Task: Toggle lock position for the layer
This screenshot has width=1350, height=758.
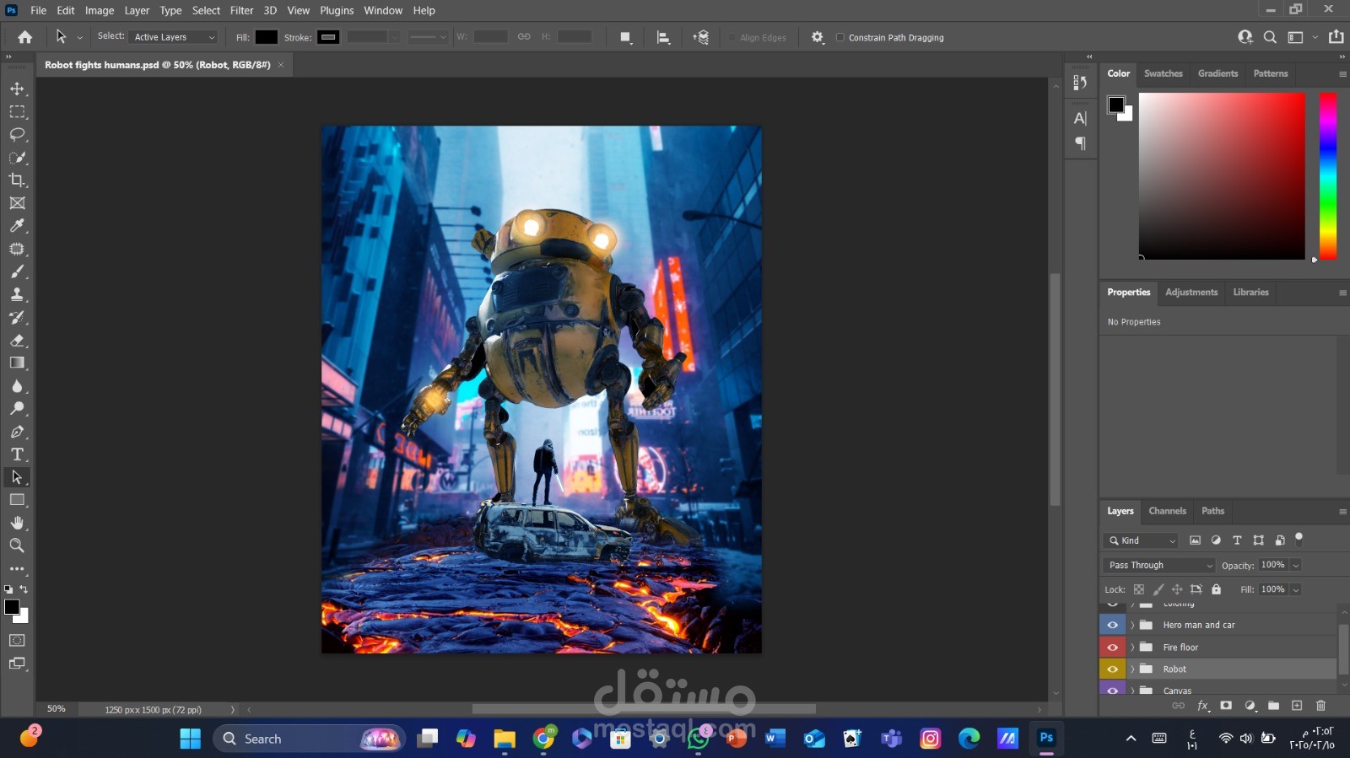Action: pyautogui.click(x=1177, y=589)
